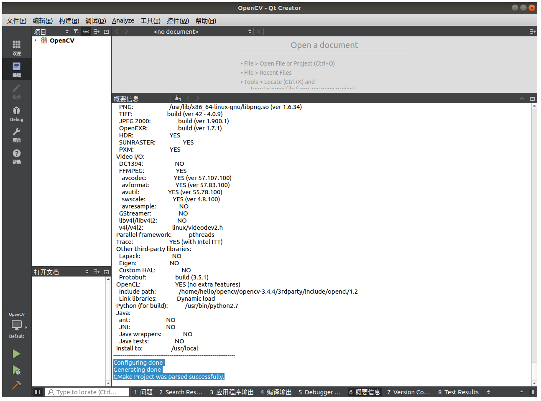Image resolution: width=541 pixels, height=401 pixels.
Task: Click the 'Configuring done' output line
Action: (x=138, y=362)
